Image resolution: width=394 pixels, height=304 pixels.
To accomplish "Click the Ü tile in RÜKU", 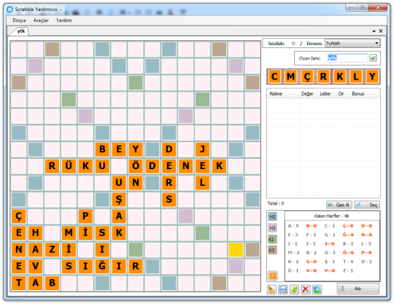I will (69, 165).
